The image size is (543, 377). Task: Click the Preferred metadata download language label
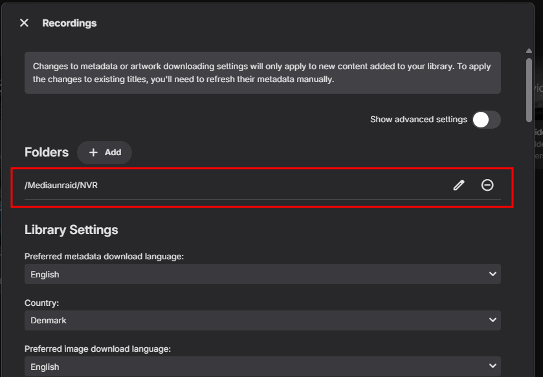pos(104,257)
